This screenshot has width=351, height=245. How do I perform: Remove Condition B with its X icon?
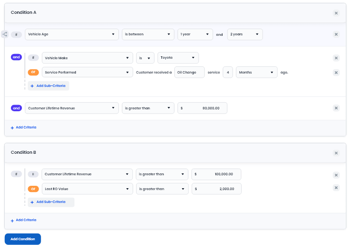[x=336, y=153]
